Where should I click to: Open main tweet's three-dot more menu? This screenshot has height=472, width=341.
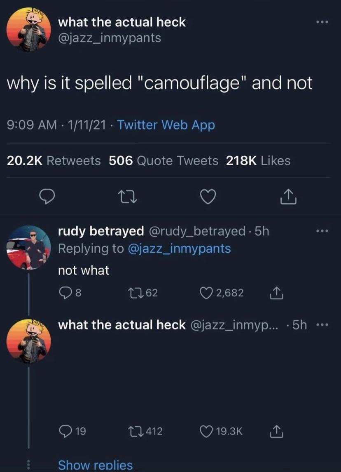click(322, 22)
